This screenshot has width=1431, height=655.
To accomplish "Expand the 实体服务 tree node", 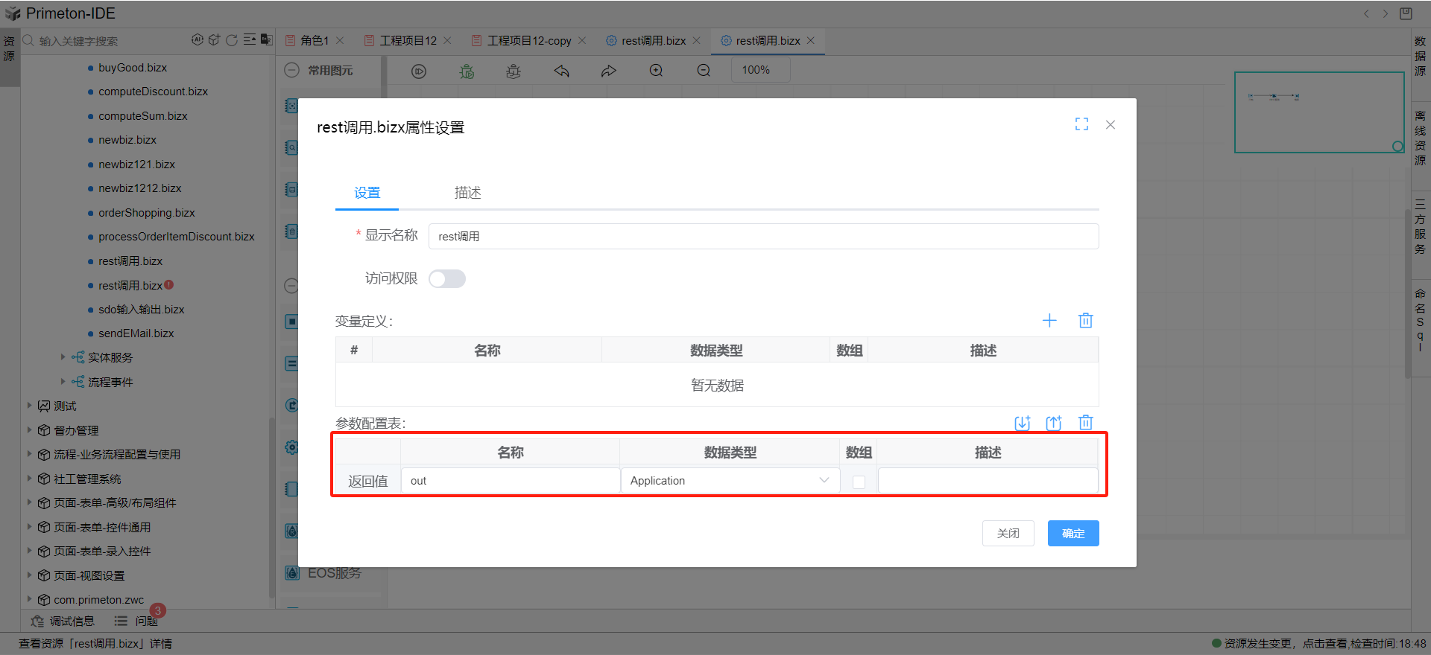I will click(63, 357).
